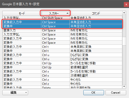
Task: Select the カーソルを左端に移動 command cell
Action: tap(96, 63)
